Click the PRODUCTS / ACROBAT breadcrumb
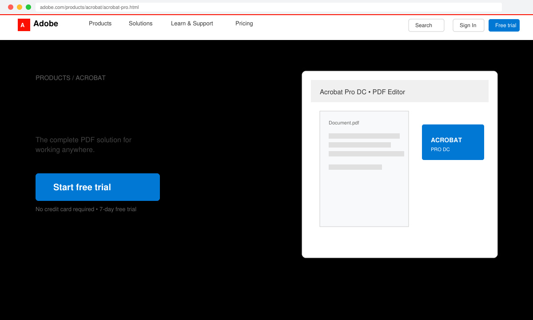Viewport: 533px width, 320px height. tap(71, 78)
